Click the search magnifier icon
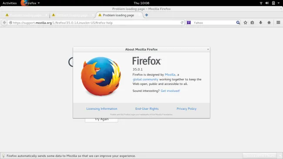 click(238, 23)
